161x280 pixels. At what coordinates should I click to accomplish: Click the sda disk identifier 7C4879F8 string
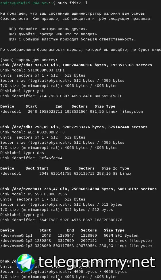pos(81,96)
